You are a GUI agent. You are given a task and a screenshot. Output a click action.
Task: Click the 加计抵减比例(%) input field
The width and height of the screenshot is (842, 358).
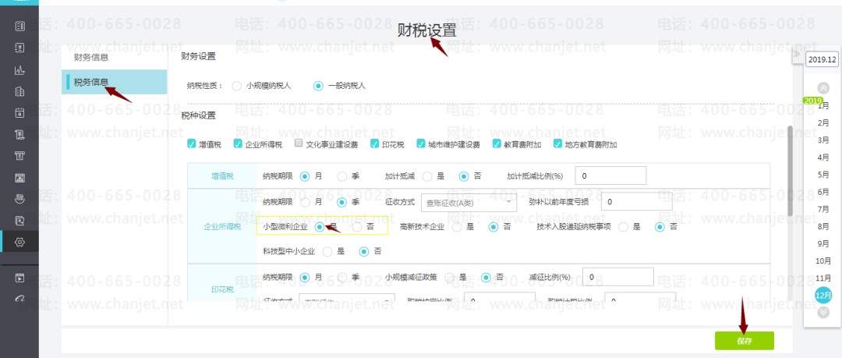pyautogui.click(x=610, y=175)
